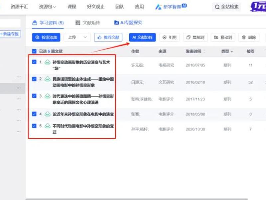Toggle the select-all 已选5篇文献 checkbox
Viewport: 266px width, 200px height.
pyautogui.click(x=34, y=51)
